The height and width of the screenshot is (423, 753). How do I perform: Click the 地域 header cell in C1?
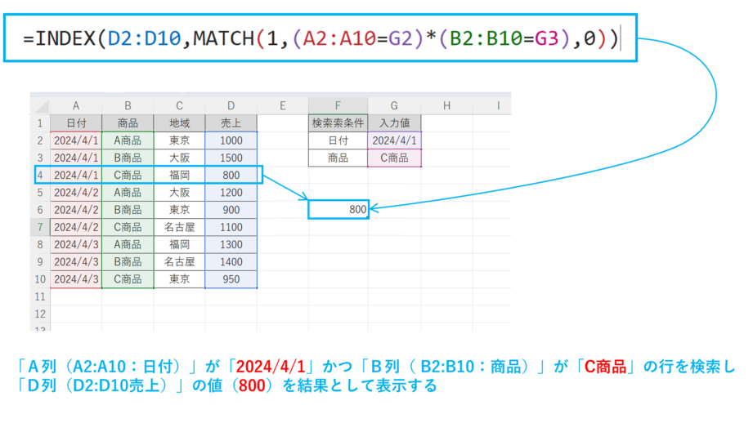[x=179, y=123]
